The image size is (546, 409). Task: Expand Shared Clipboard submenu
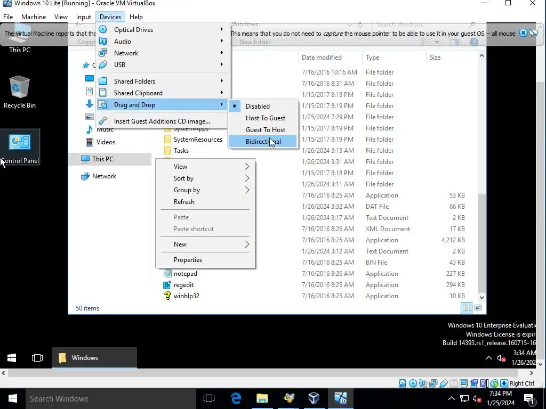[163, 93]
